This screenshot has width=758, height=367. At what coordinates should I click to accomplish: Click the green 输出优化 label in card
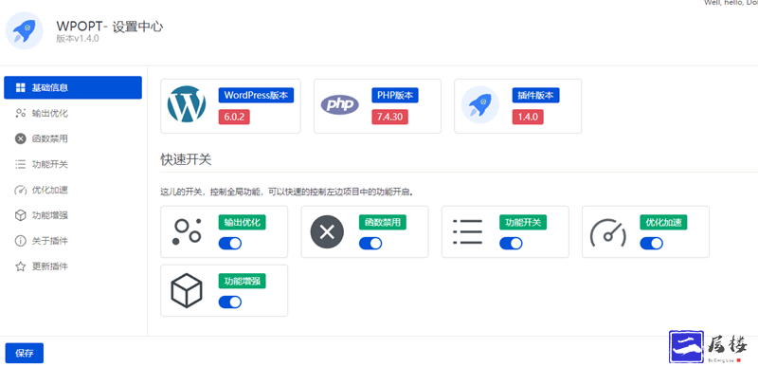click(243, 223)
